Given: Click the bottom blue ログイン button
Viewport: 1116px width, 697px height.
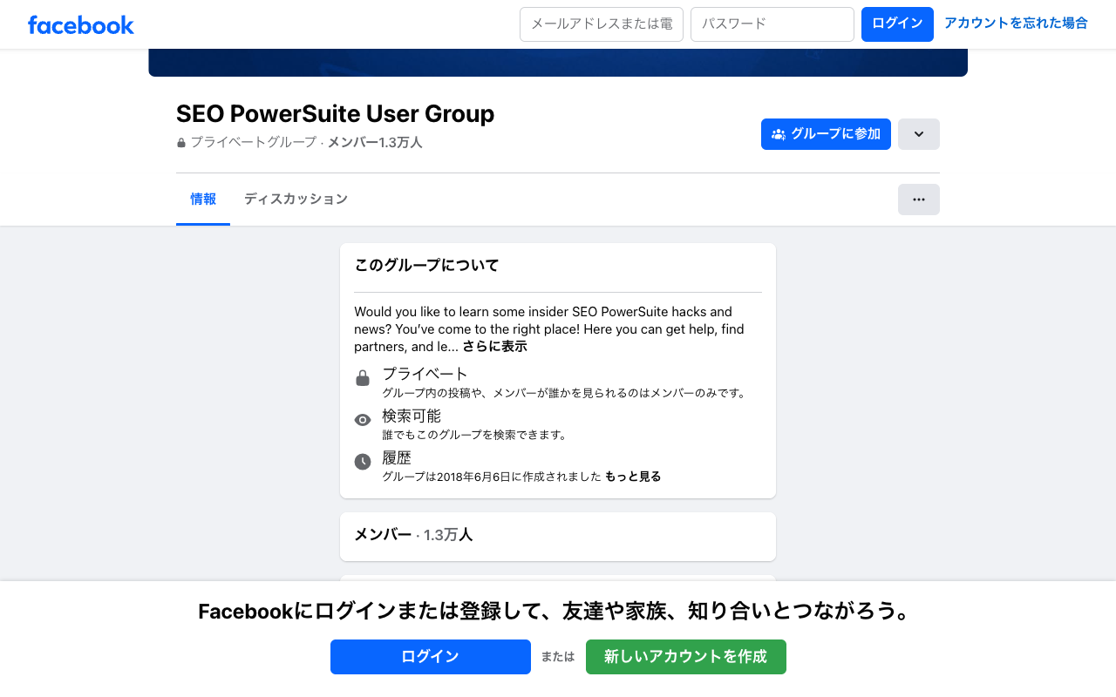Looking at the screenshot, I should pos(430,657).
